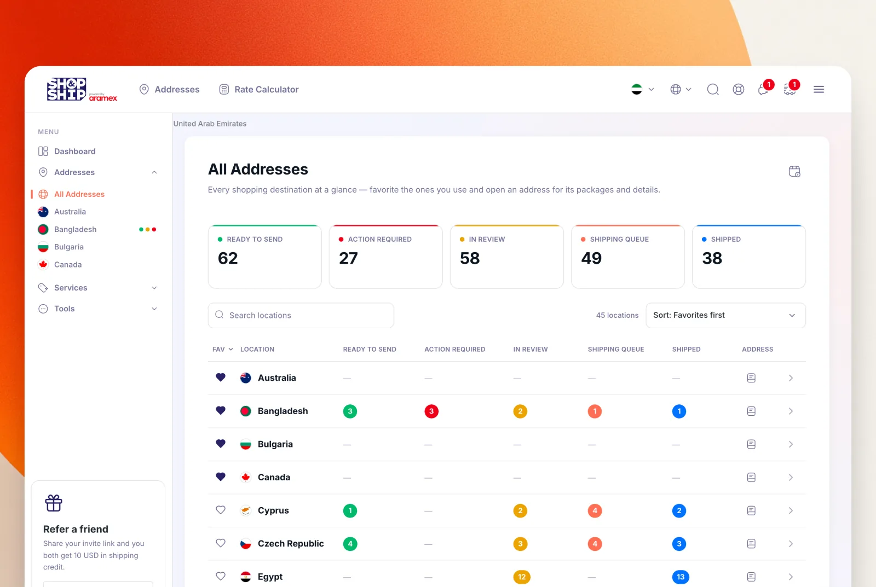Viewport: 876px width, 587px height.
Task: Open Addresses in the top navigation
Action: click(x=169, y=89)
